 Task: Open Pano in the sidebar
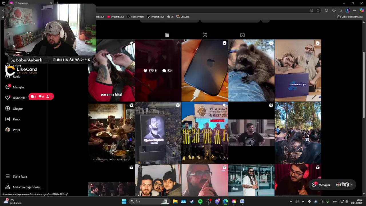(16, 119)
